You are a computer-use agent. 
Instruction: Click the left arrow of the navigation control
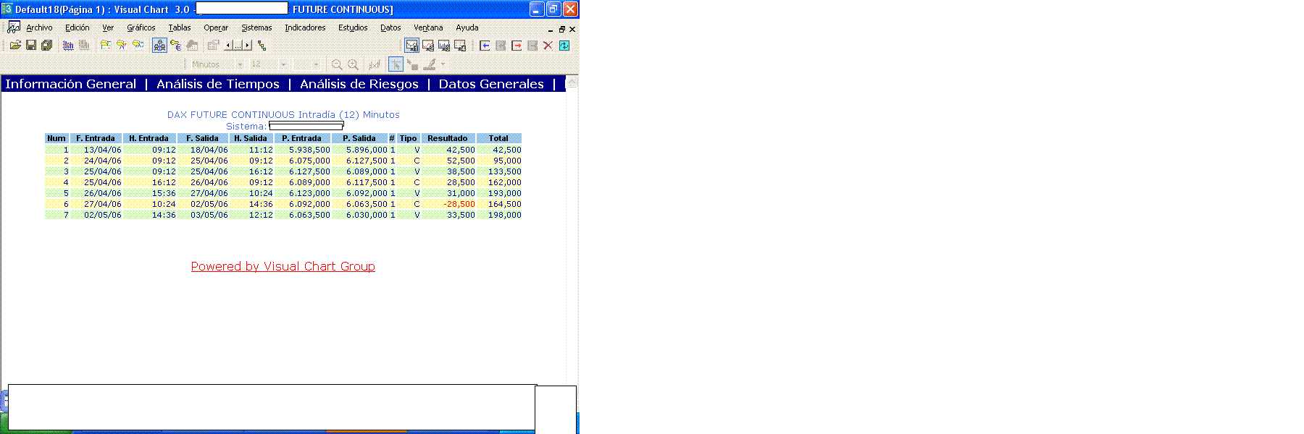coord(228,46)
